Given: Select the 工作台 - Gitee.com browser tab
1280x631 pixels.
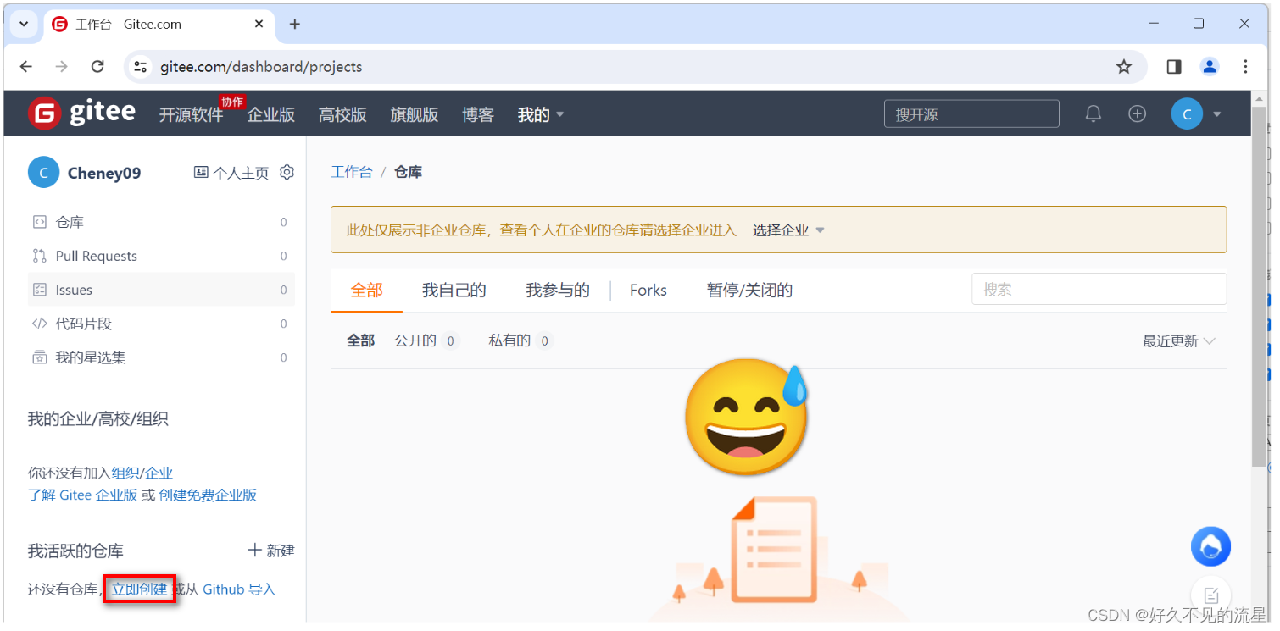Looking at the screenshot, I should pyautogui.click(x=159, y=24).
